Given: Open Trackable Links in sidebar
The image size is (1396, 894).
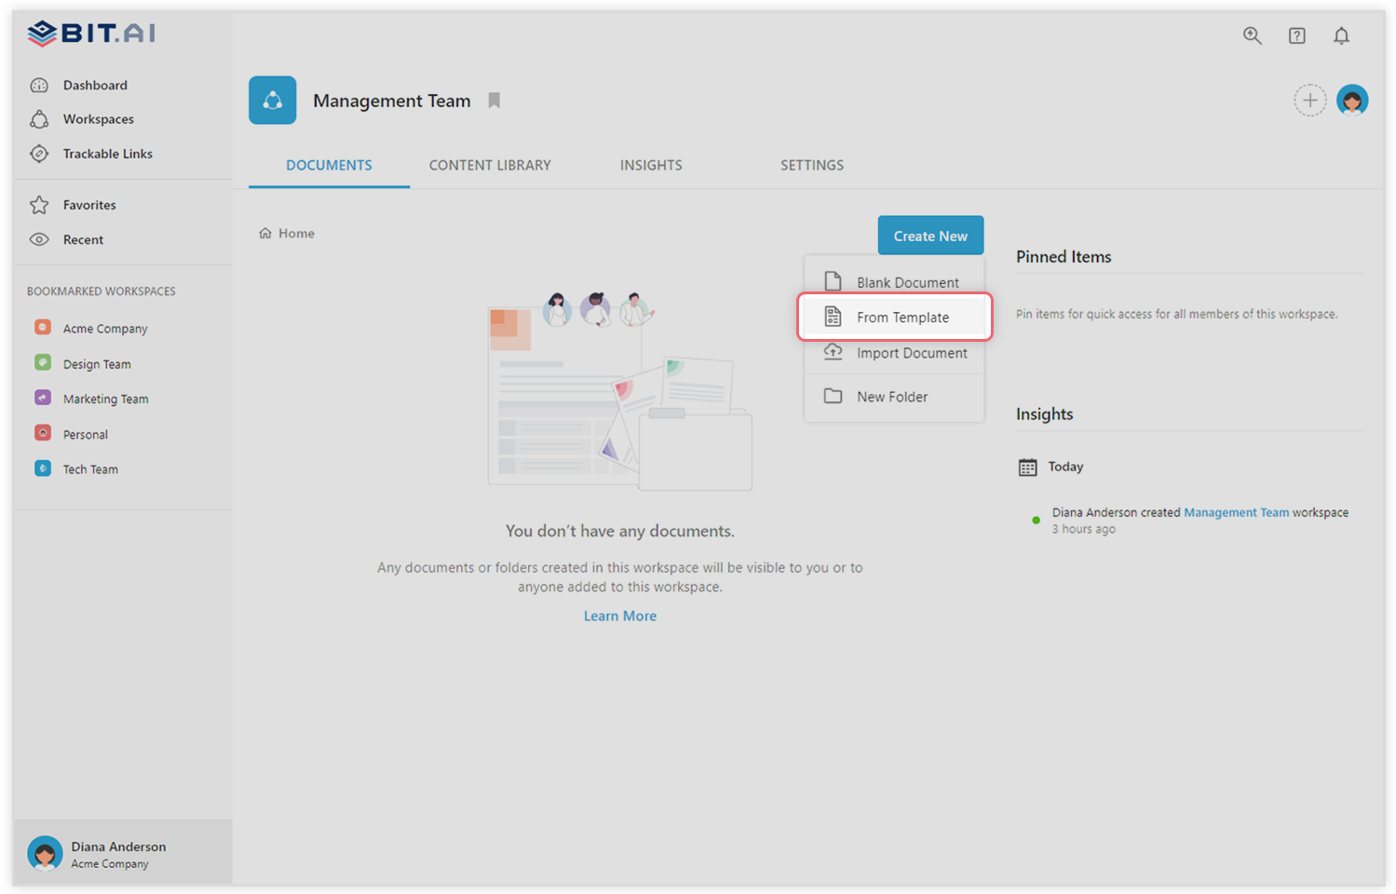Looking at the screenshot, I should click(x=108, y=154).
